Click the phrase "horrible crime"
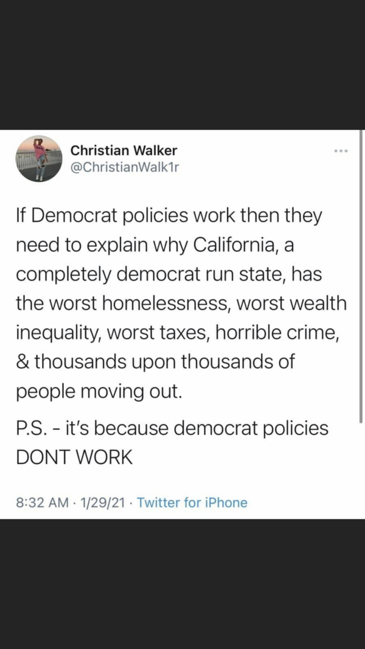This screenshot has width=365, height=649. (280, 332)
